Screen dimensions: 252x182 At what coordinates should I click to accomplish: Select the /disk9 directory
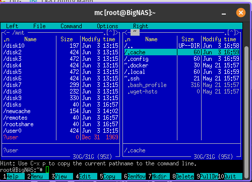pos(60,98)
